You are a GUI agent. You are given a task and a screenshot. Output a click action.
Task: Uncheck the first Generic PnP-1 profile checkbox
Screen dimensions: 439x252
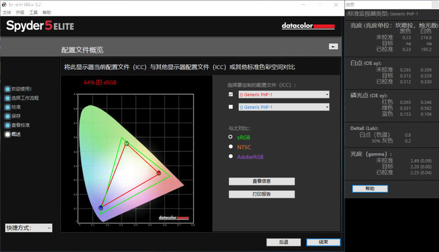coord(232,95)
